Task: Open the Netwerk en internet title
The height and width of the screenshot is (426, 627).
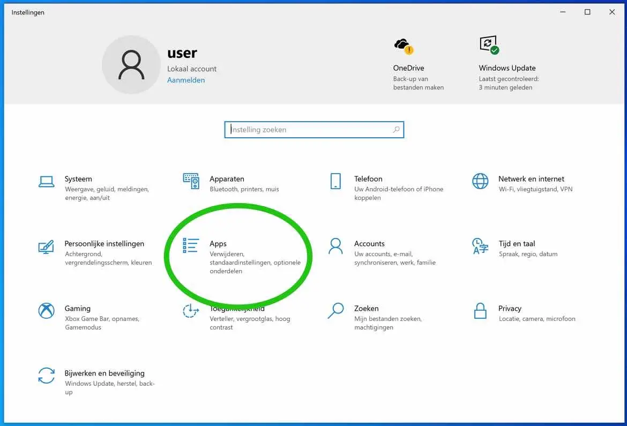Action: pos(532,179)
